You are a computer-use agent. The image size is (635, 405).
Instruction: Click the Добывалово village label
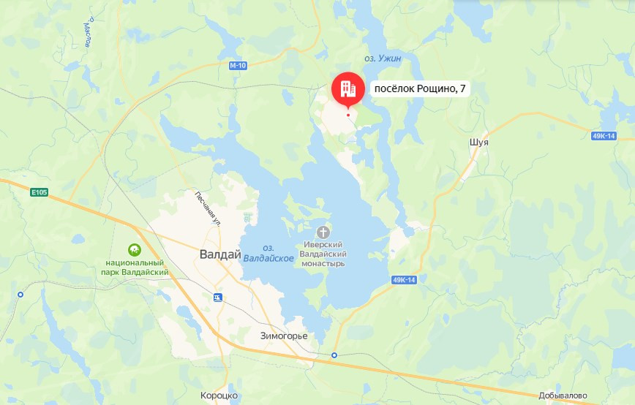pos(563,395)
